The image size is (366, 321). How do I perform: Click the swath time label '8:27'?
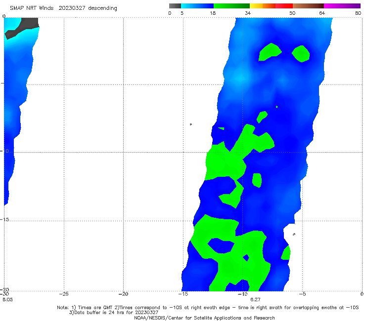click(255, 300)
